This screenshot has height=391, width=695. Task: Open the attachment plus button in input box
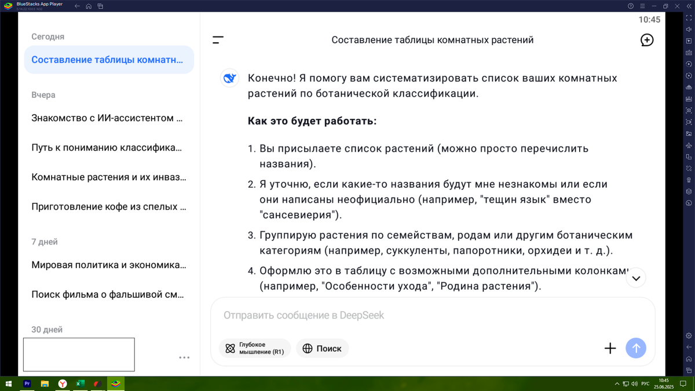pos(610,348)
